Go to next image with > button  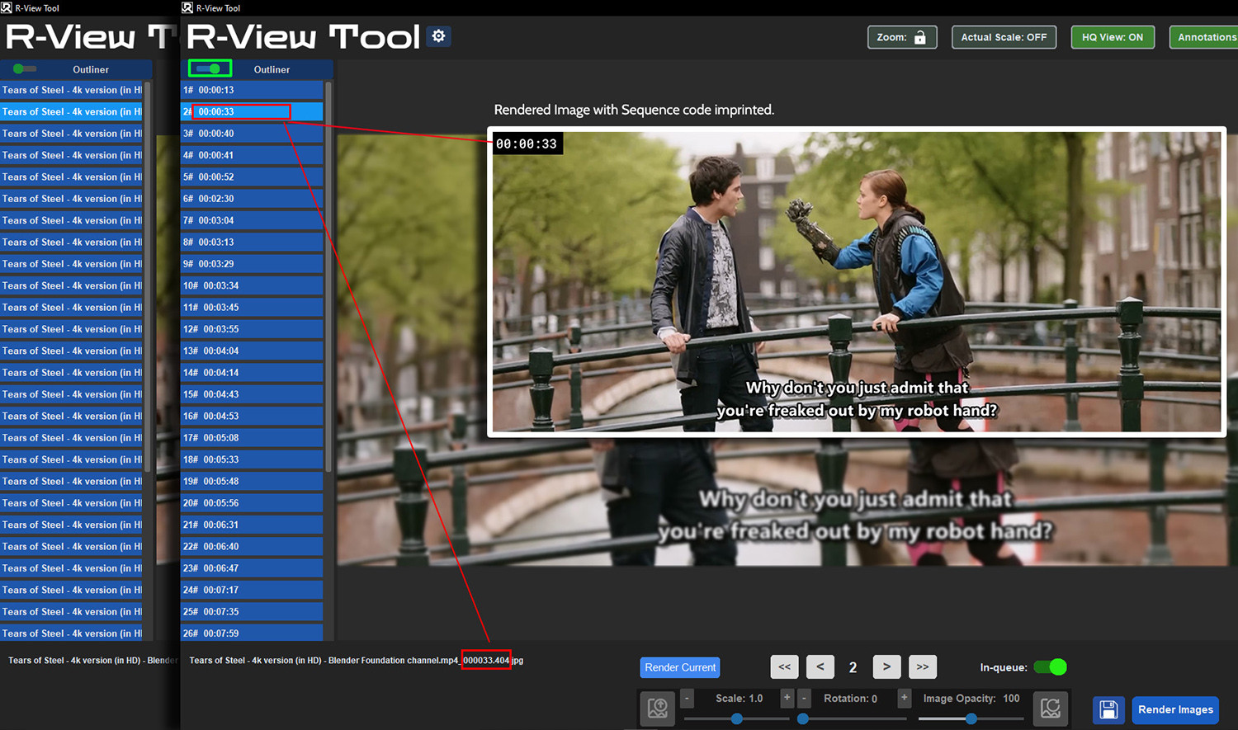(886, 666)
